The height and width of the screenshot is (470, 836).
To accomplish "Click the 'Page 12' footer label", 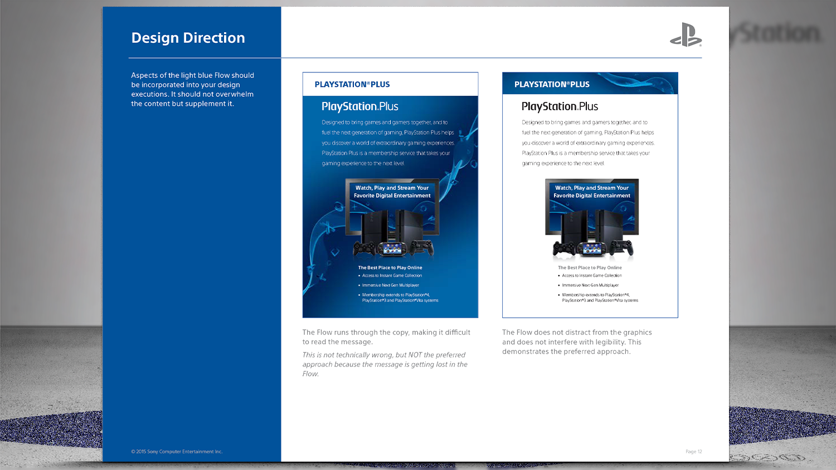I will (x=693, y=452).
